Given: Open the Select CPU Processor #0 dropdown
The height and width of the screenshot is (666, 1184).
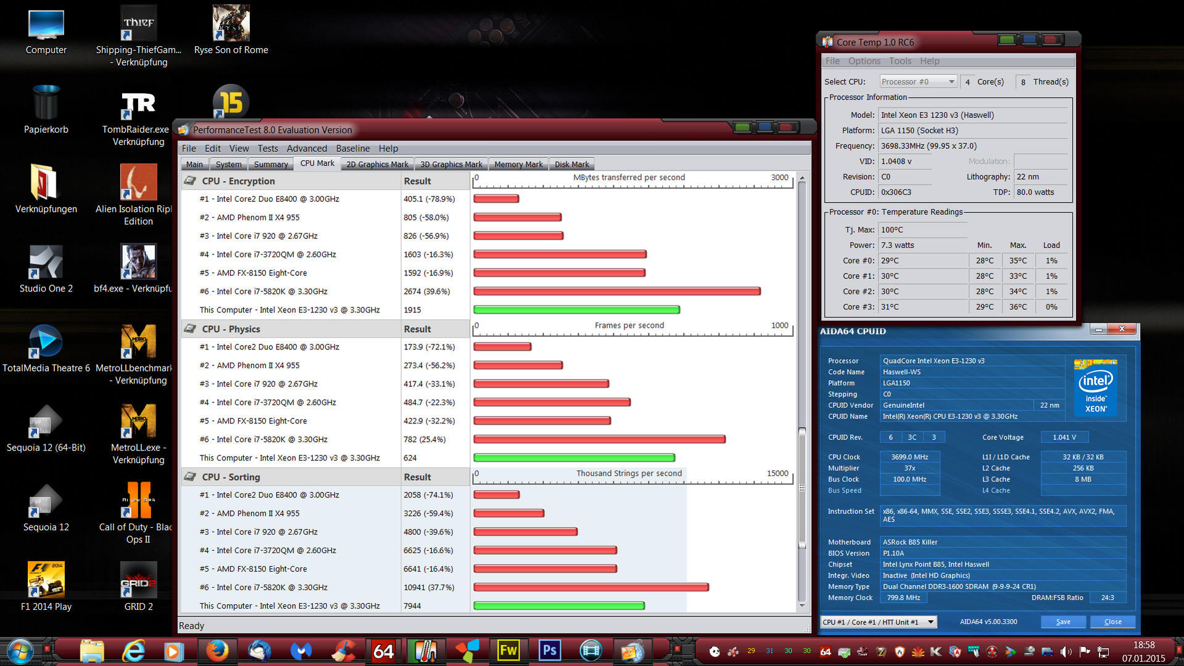Looking at the screenshot, I should click(918, 81).
